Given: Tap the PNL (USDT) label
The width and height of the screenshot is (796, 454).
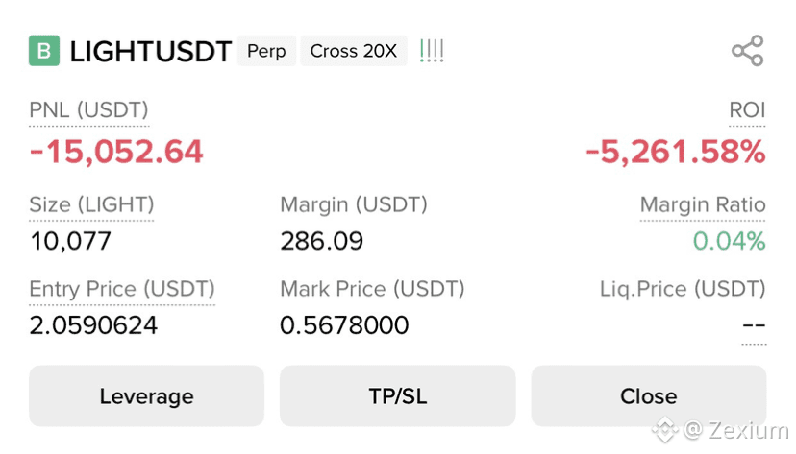Looking at the screenshot, I should 88,110.
